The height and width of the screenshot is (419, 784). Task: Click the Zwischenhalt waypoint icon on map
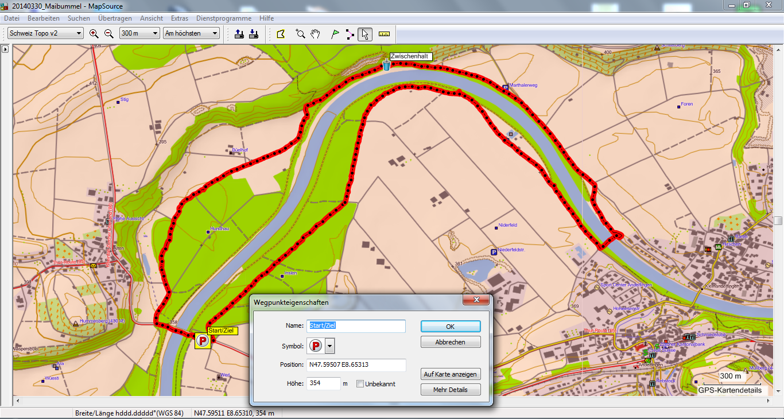click(386, 65)
